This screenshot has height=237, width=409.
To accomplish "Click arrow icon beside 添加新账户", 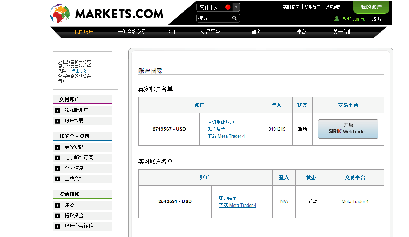I will pos(57,111).
